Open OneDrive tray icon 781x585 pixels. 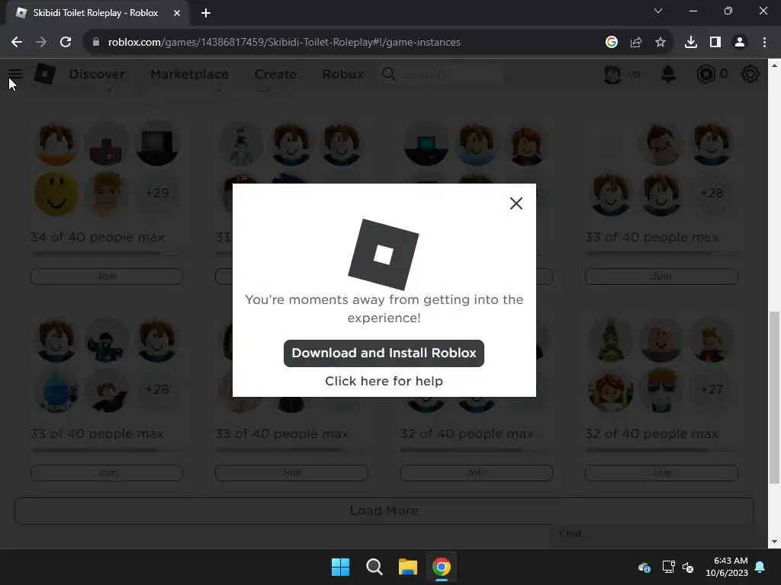(644, 567)
